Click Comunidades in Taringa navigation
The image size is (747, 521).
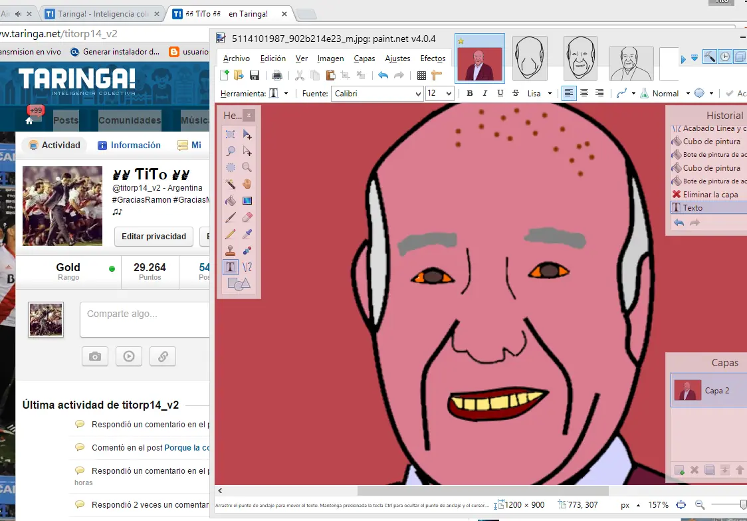130,120
